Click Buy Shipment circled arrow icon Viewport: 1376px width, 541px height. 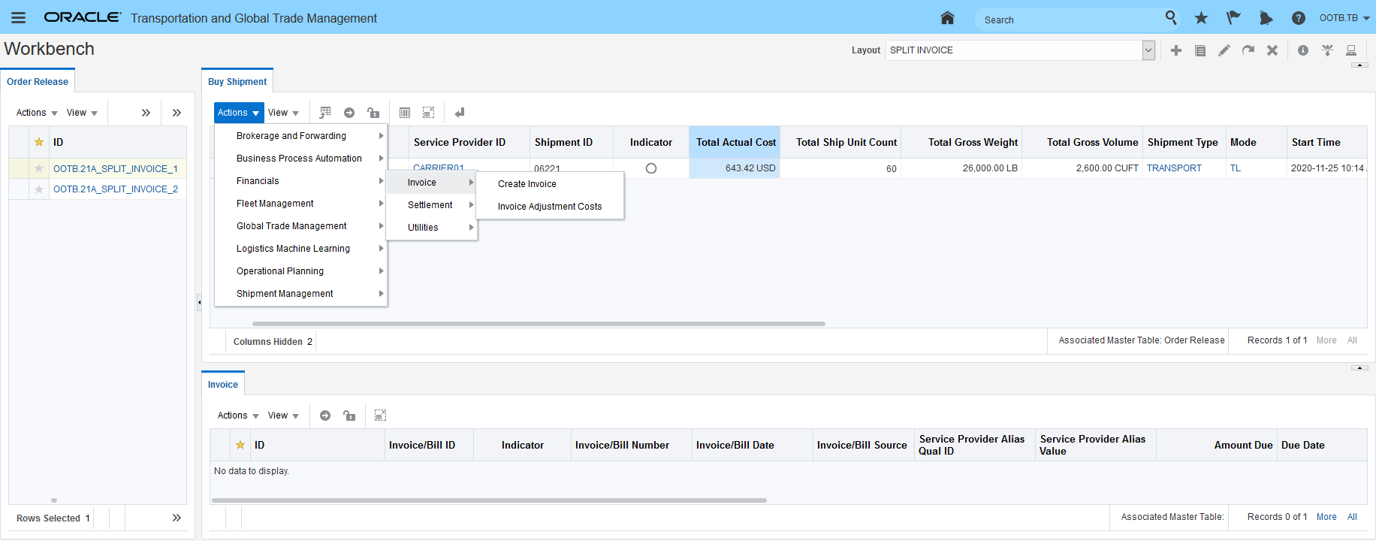pyautogui.click(x=349, y=113)
